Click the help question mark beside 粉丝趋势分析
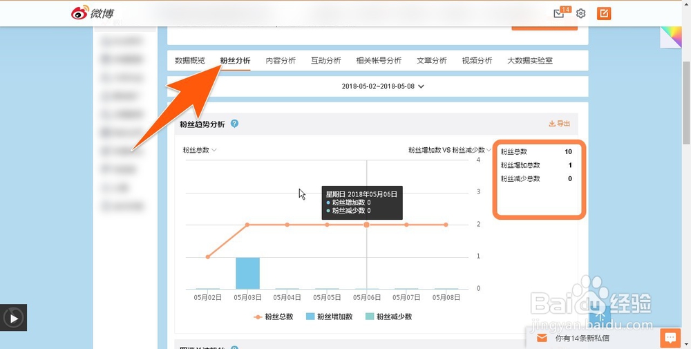The height and width of the screenshot is (349, 691). click(x=234, y=124)
